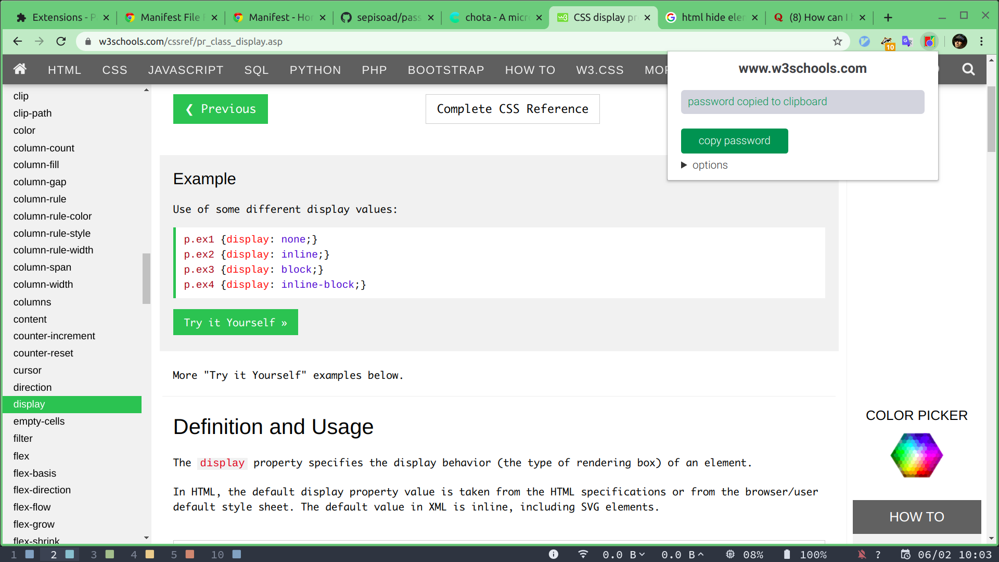Click the Google Translate extension icon

[907, 42]
